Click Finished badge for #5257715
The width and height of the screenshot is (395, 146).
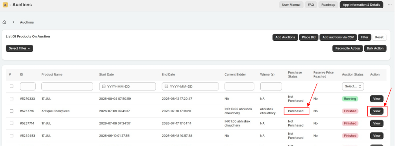(350, 111)
